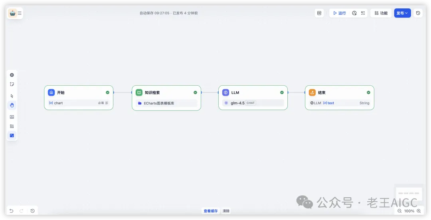Click the export image icon in left toolbar
Image resolution: width=431 pixels, height=220 pixels.
point(12,117)
